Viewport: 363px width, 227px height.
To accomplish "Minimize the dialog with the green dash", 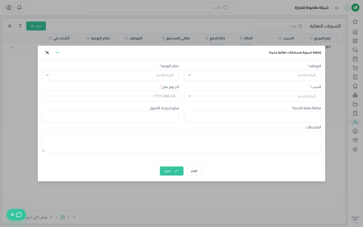I will [x=57, y=52].
